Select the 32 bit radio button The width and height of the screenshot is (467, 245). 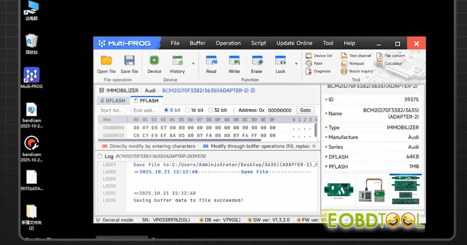(x=211, y=110)
